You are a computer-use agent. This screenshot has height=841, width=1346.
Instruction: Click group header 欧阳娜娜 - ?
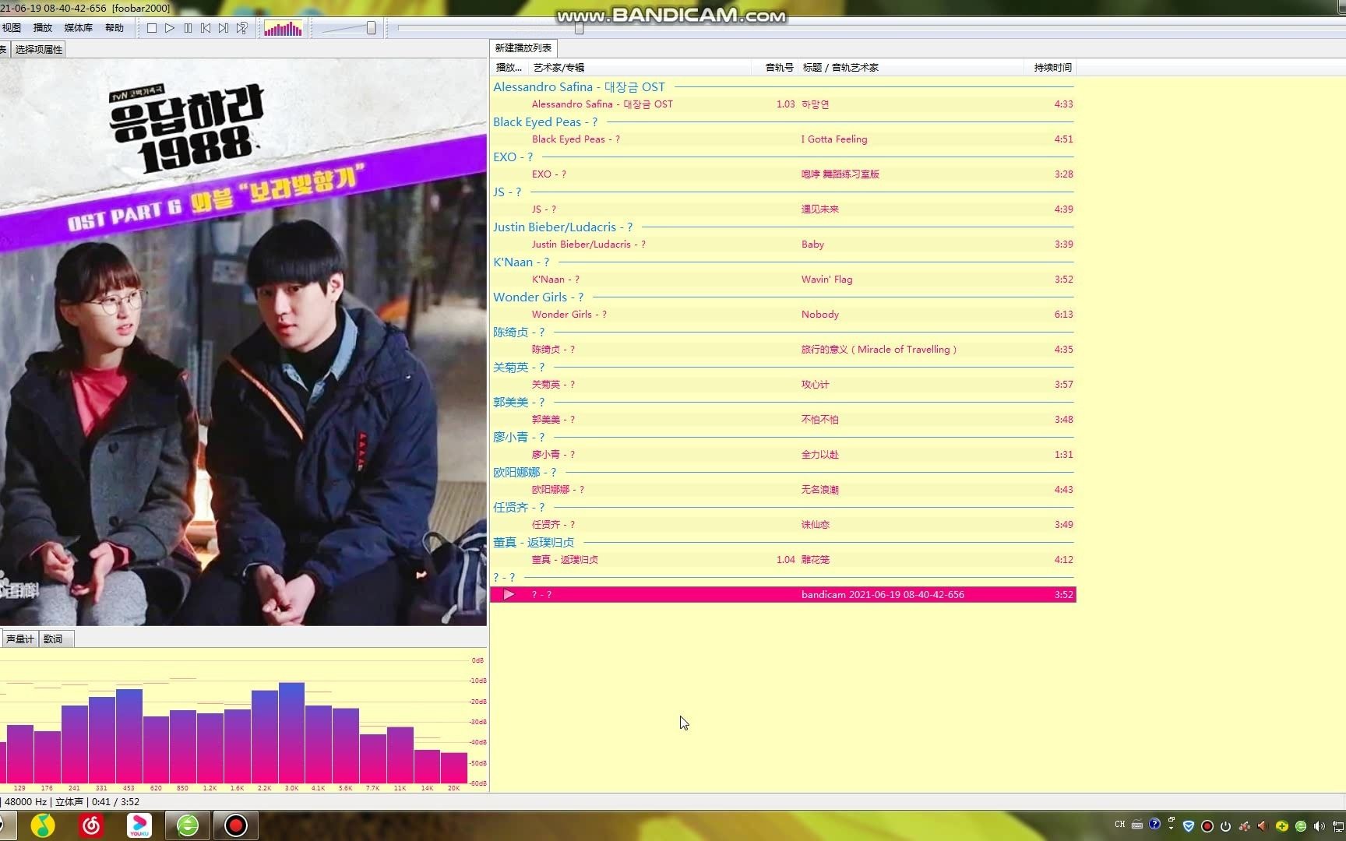(x=524, y=473)
